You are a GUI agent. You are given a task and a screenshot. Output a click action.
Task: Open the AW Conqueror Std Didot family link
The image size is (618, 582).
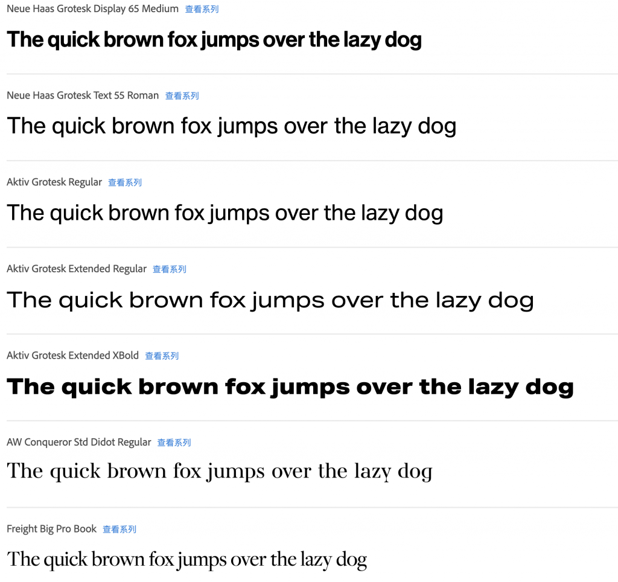pyautogui.click(x=174, y=443)
